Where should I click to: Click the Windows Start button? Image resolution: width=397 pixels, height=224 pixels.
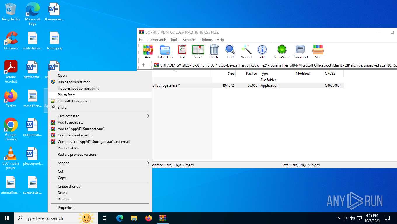coord(7,218)
